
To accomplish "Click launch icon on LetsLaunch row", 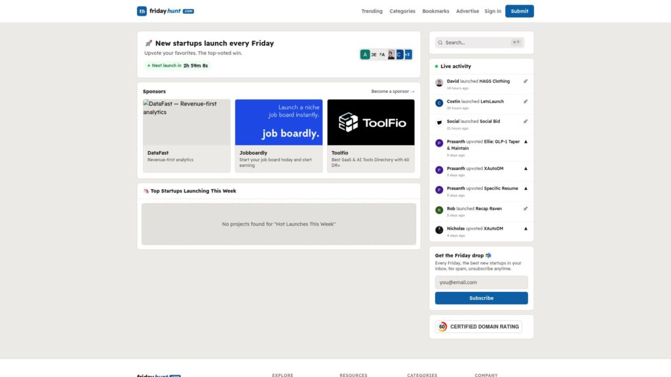I will (x=526, y=101).
